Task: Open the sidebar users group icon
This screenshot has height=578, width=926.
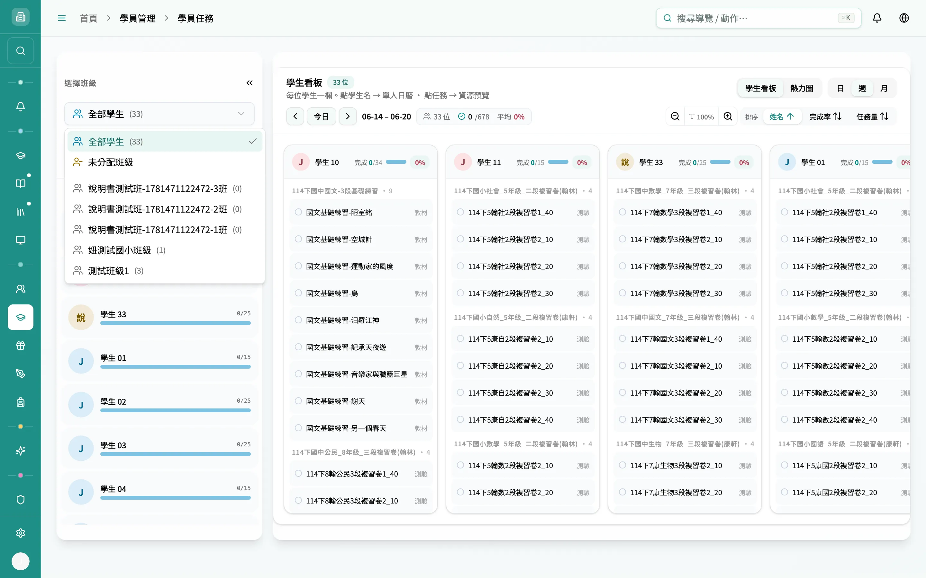Action: 20,289
